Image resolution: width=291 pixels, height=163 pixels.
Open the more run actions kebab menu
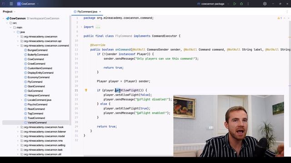tap(248, 4)
